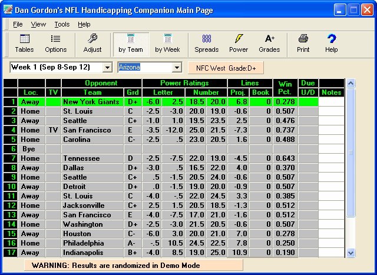Click the Proj. column header
Viewport: 377px width, 275px height.
(238, 92)
